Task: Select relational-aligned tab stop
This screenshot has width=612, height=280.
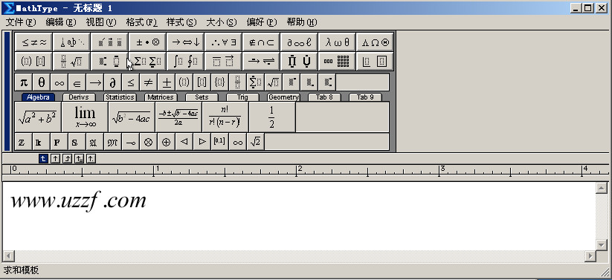Action: tap(79, 158)
